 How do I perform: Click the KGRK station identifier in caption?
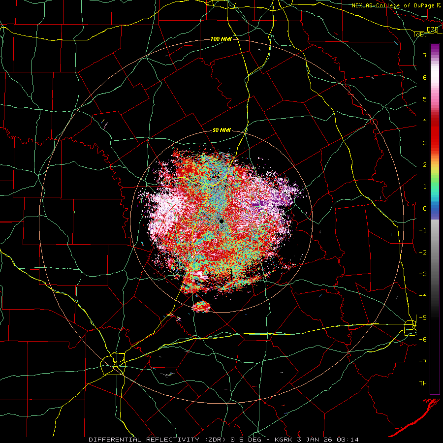pyautogui.click(x=283, y=440)
